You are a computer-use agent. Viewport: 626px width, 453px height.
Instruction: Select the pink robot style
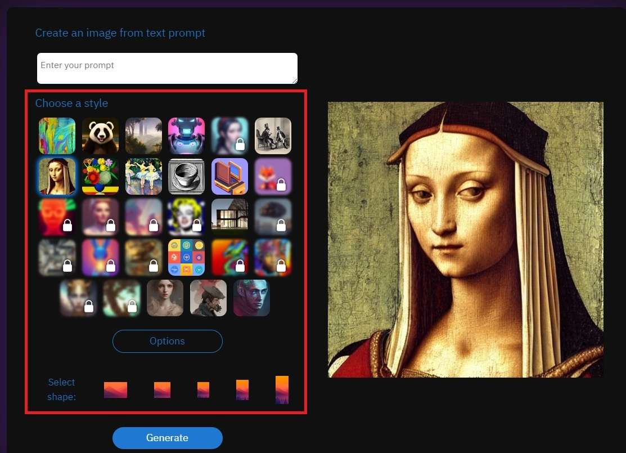[186, 136]
